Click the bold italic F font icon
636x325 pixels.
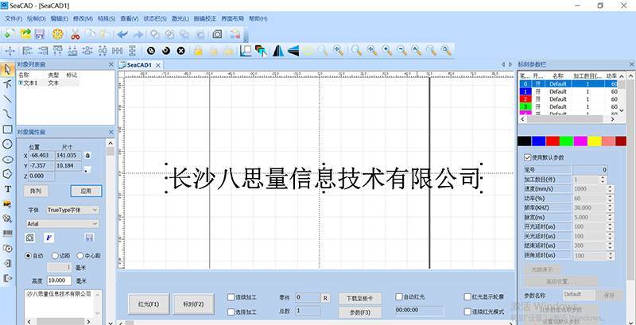click(x=48, y=238)
